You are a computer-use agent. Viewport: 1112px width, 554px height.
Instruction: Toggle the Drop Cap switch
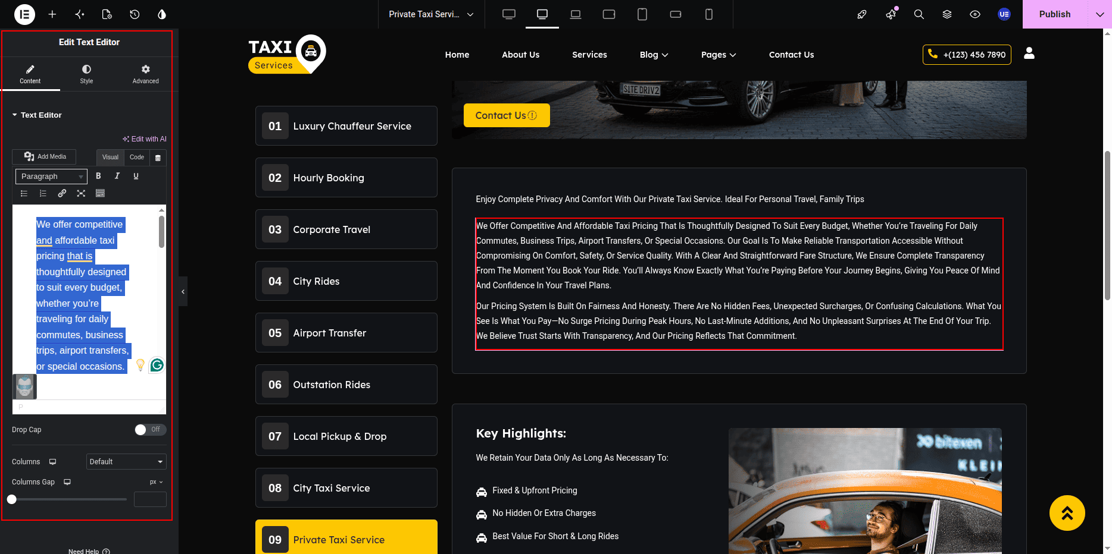(x=150, y=429)
